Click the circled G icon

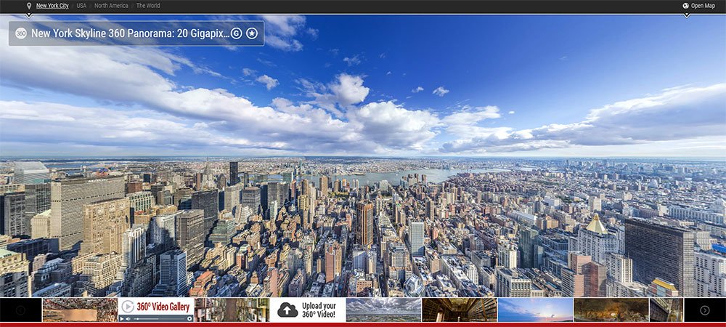[236, 33]
